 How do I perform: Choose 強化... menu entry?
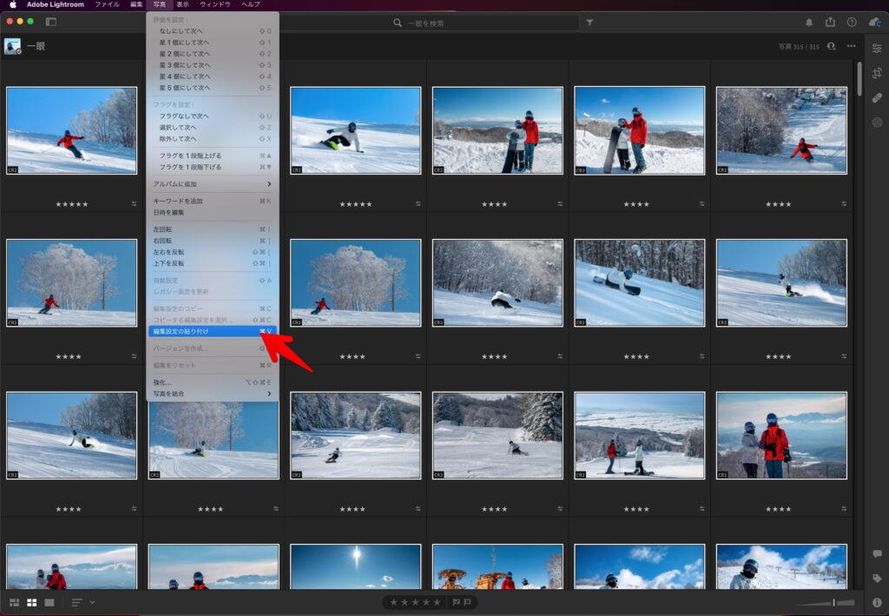coord(212,382)
